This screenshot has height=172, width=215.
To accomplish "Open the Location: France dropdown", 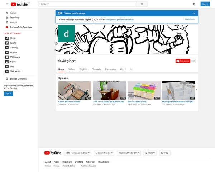I will [x=104, y=153].
